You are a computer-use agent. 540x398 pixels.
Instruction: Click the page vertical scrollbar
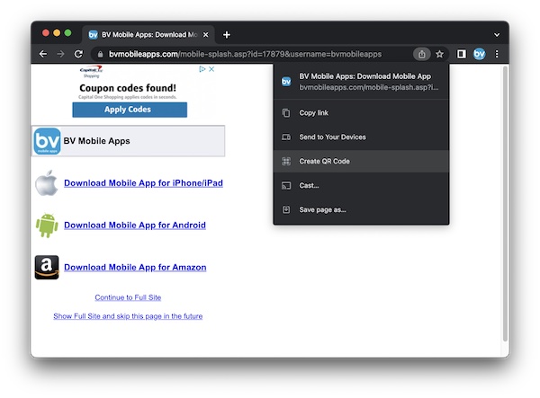(x=505, y=203)
